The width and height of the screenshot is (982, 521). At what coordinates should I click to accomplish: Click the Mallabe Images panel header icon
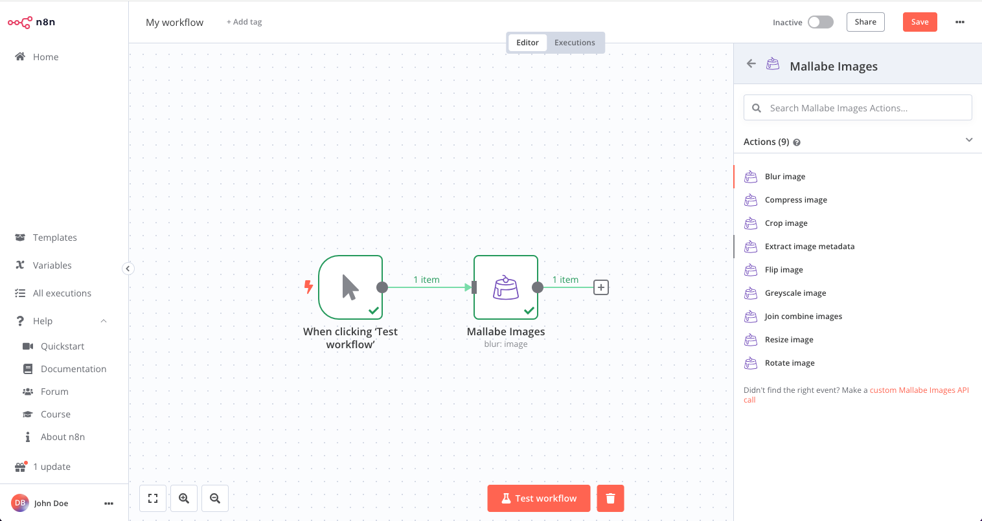(773, 63)
